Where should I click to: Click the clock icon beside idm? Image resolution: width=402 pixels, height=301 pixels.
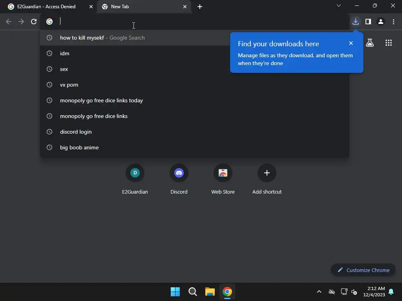pos(49,53)
